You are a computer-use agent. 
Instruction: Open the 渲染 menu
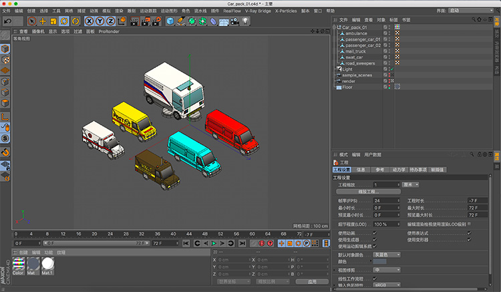click(x=119, y=11)
